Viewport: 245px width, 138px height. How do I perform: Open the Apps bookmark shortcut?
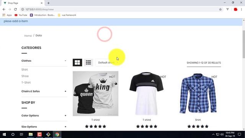pyautogui.click(x=7, y=15)
